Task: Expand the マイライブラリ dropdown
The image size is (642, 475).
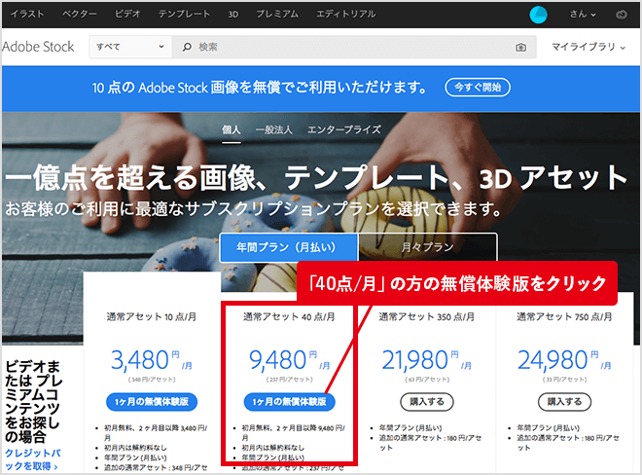Action: pyautogui.click(x=589, y=47)
